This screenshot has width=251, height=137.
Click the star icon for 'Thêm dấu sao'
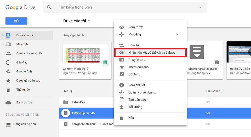(122, 67)
